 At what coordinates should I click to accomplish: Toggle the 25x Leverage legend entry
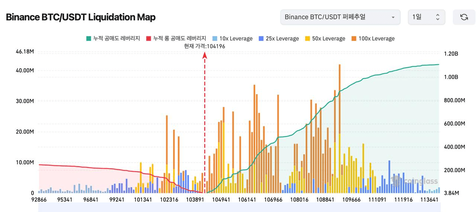[x=279, y=38]
